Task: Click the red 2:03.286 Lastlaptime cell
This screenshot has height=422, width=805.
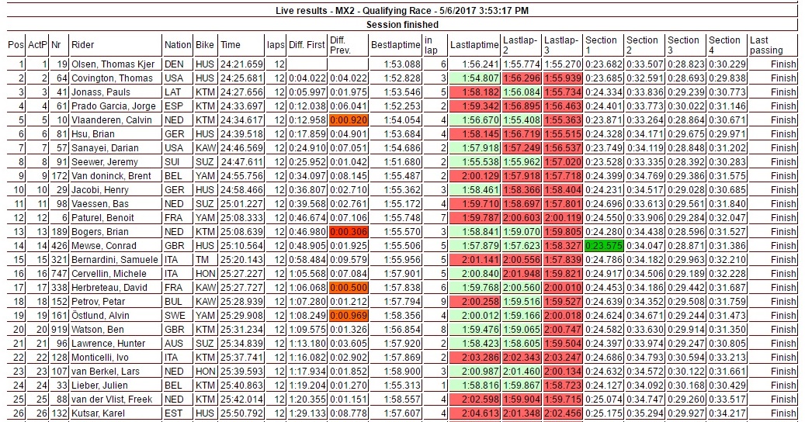Action: 474,358
